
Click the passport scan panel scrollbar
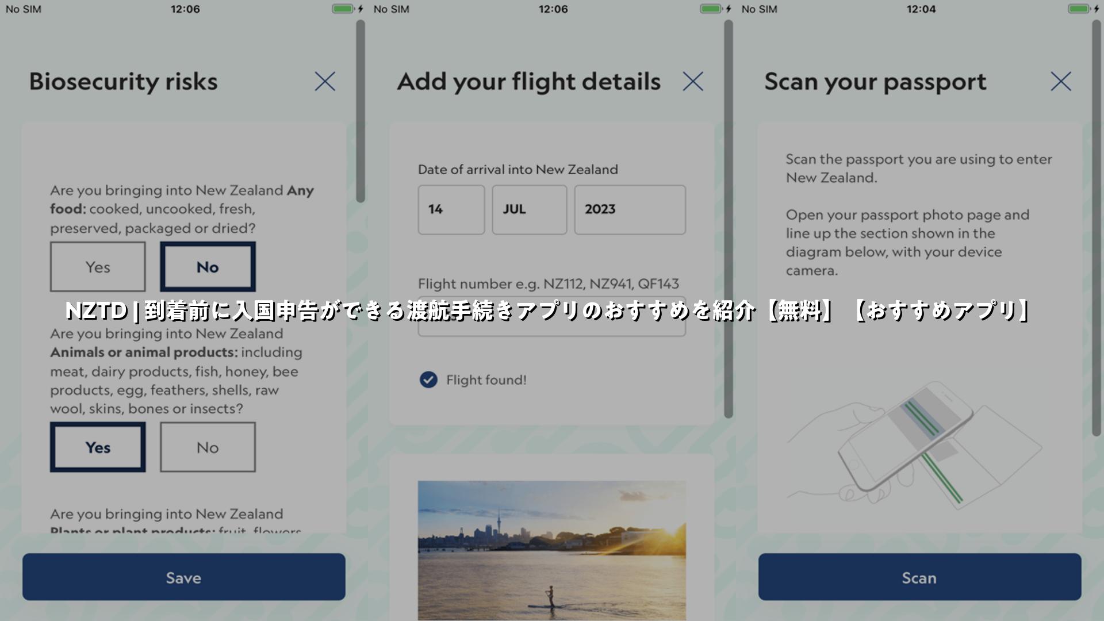[x=1097, y=228]
